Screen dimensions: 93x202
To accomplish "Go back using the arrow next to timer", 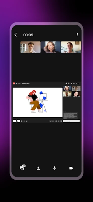I will click(x=16, y=35).
